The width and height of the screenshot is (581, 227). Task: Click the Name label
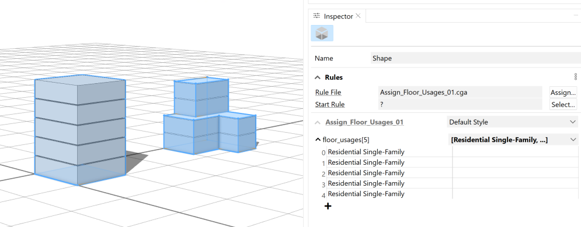click(324, 58)
